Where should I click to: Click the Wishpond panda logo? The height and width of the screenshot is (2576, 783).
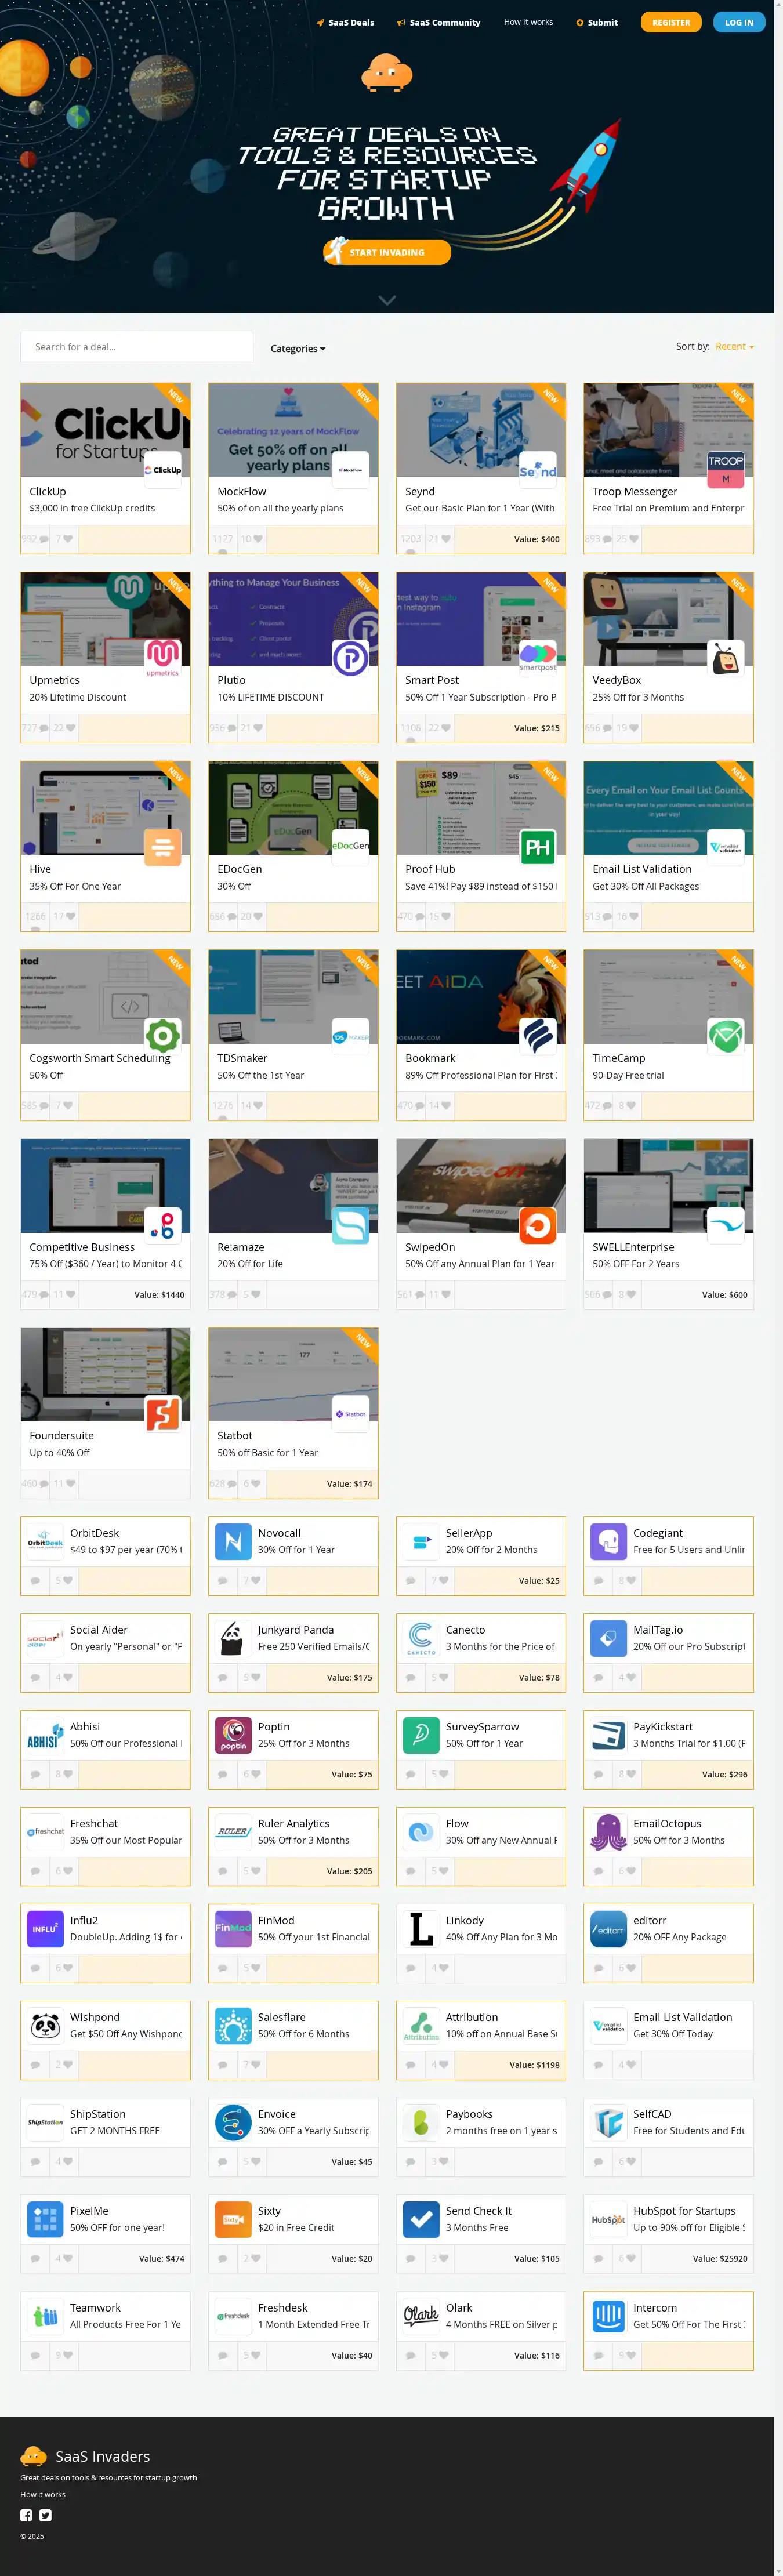coord(45,2026)
